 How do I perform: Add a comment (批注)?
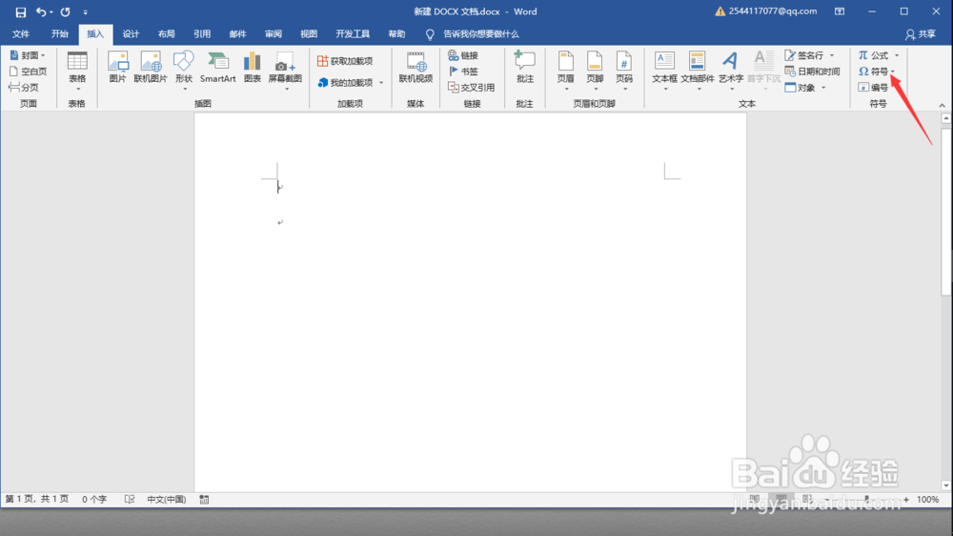coord(524,68)
